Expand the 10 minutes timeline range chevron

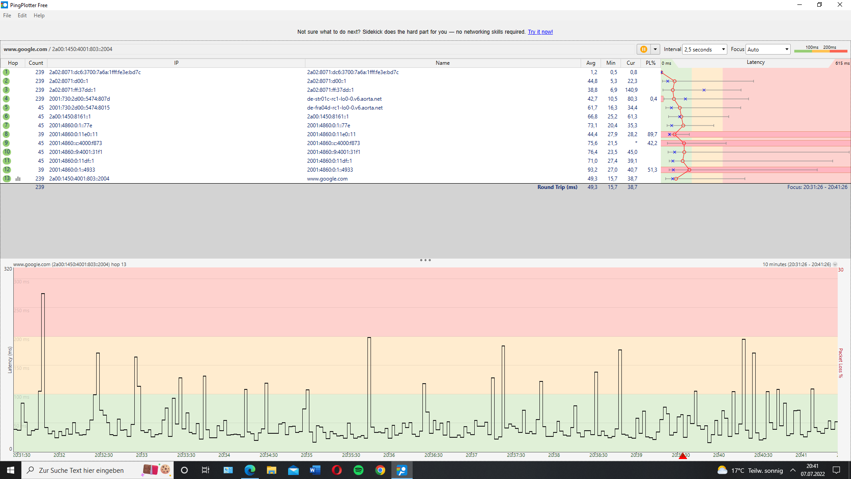[x=835, y=264]
